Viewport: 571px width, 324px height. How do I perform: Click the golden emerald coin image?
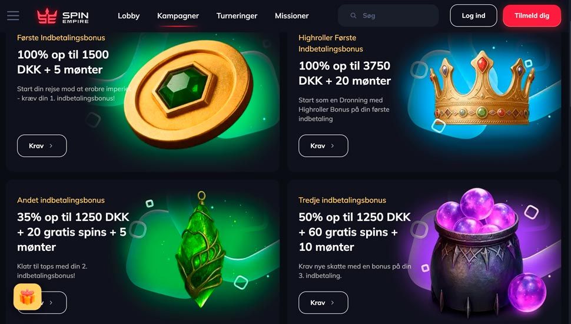point(188,94)
